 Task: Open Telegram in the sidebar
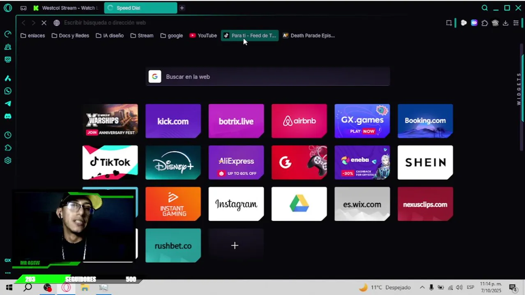point(7,104)
